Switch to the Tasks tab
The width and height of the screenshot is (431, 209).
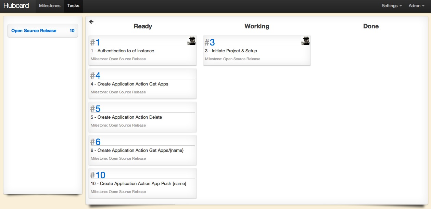point(73,5)
